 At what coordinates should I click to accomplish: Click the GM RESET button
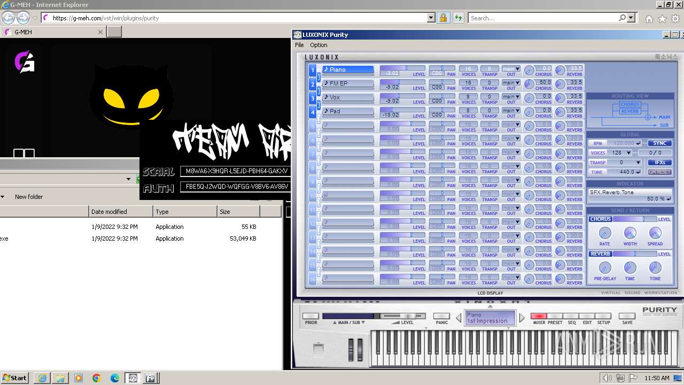pos(659,172)
